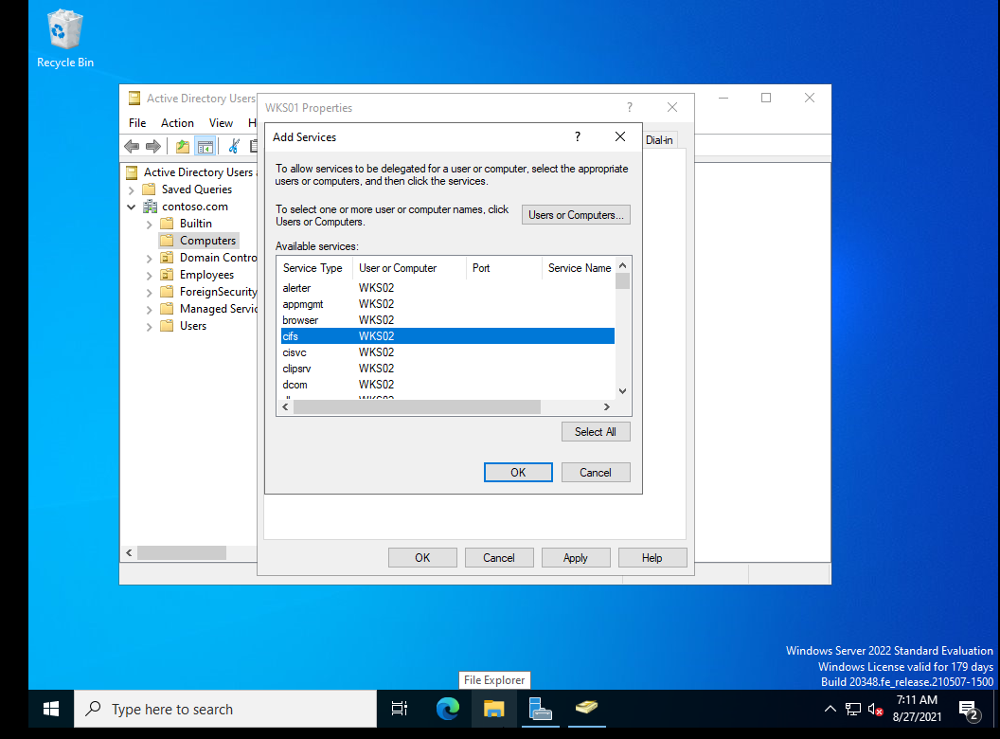This screenshot has width=1000, height=739.
Task: Collapse the contoso.com domain node
Action: 132,207
